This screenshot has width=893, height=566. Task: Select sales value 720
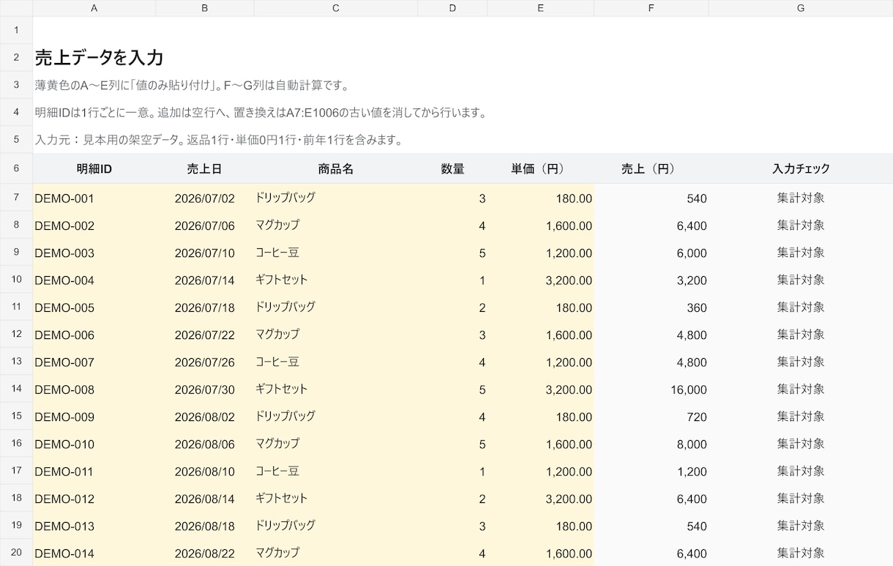pyautogui.click(x=651, y=417)
